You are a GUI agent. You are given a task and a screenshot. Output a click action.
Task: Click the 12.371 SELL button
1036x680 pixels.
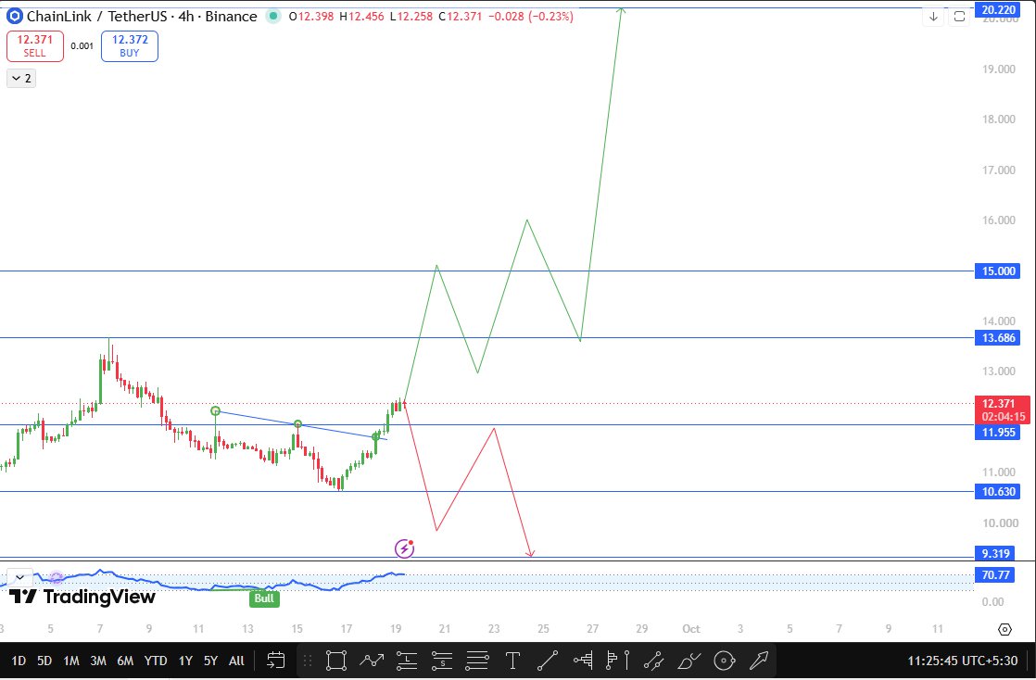35,46
